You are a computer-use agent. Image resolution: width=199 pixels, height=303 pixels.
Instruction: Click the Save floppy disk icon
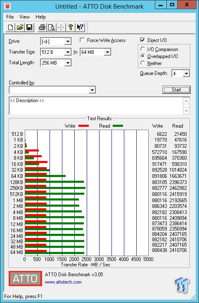(29, 27)
